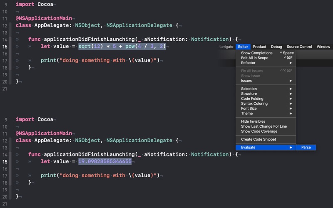Open the Editor menu in the menu bar
Viewport: 333px width, 208px height.
[243, 47]
